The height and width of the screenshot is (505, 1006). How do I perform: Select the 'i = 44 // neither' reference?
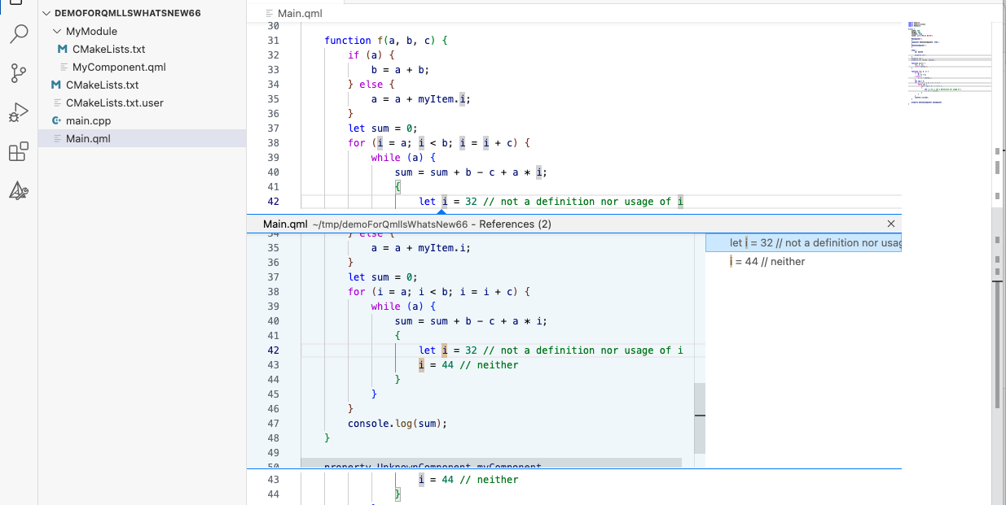(x=767, y=262)
